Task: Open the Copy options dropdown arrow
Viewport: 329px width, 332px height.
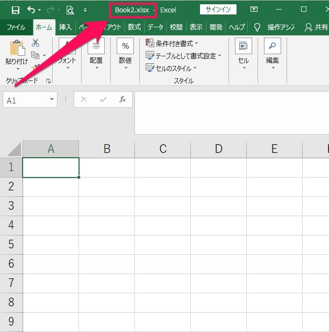Action: click(x=44, y=55)
